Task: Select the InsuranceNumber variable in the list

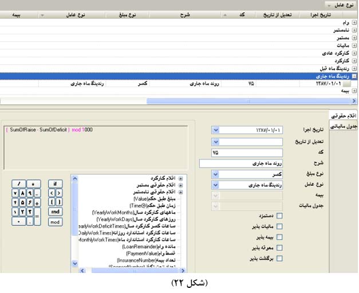Action: point(147,260)
